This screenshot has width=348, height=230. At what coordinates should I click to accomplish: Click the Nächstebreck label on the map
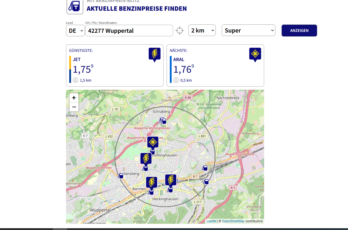click(228, 98)
